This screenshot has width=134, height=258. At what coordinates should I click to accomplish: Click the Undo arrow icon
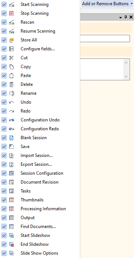point(11,102)
